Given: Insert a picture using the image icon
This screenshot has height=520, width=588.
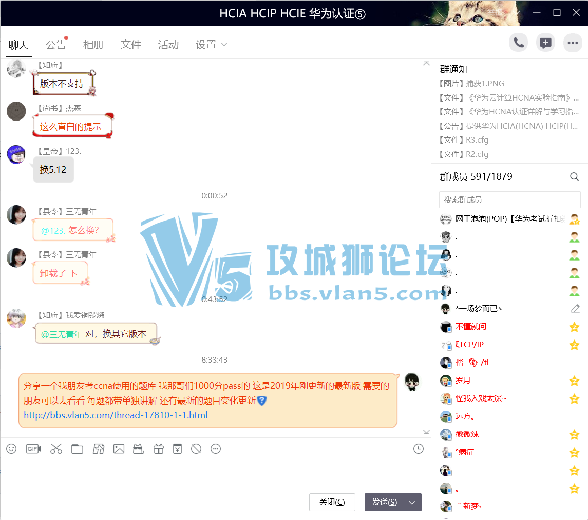Looking at the screenshot, I should (119, 449).
